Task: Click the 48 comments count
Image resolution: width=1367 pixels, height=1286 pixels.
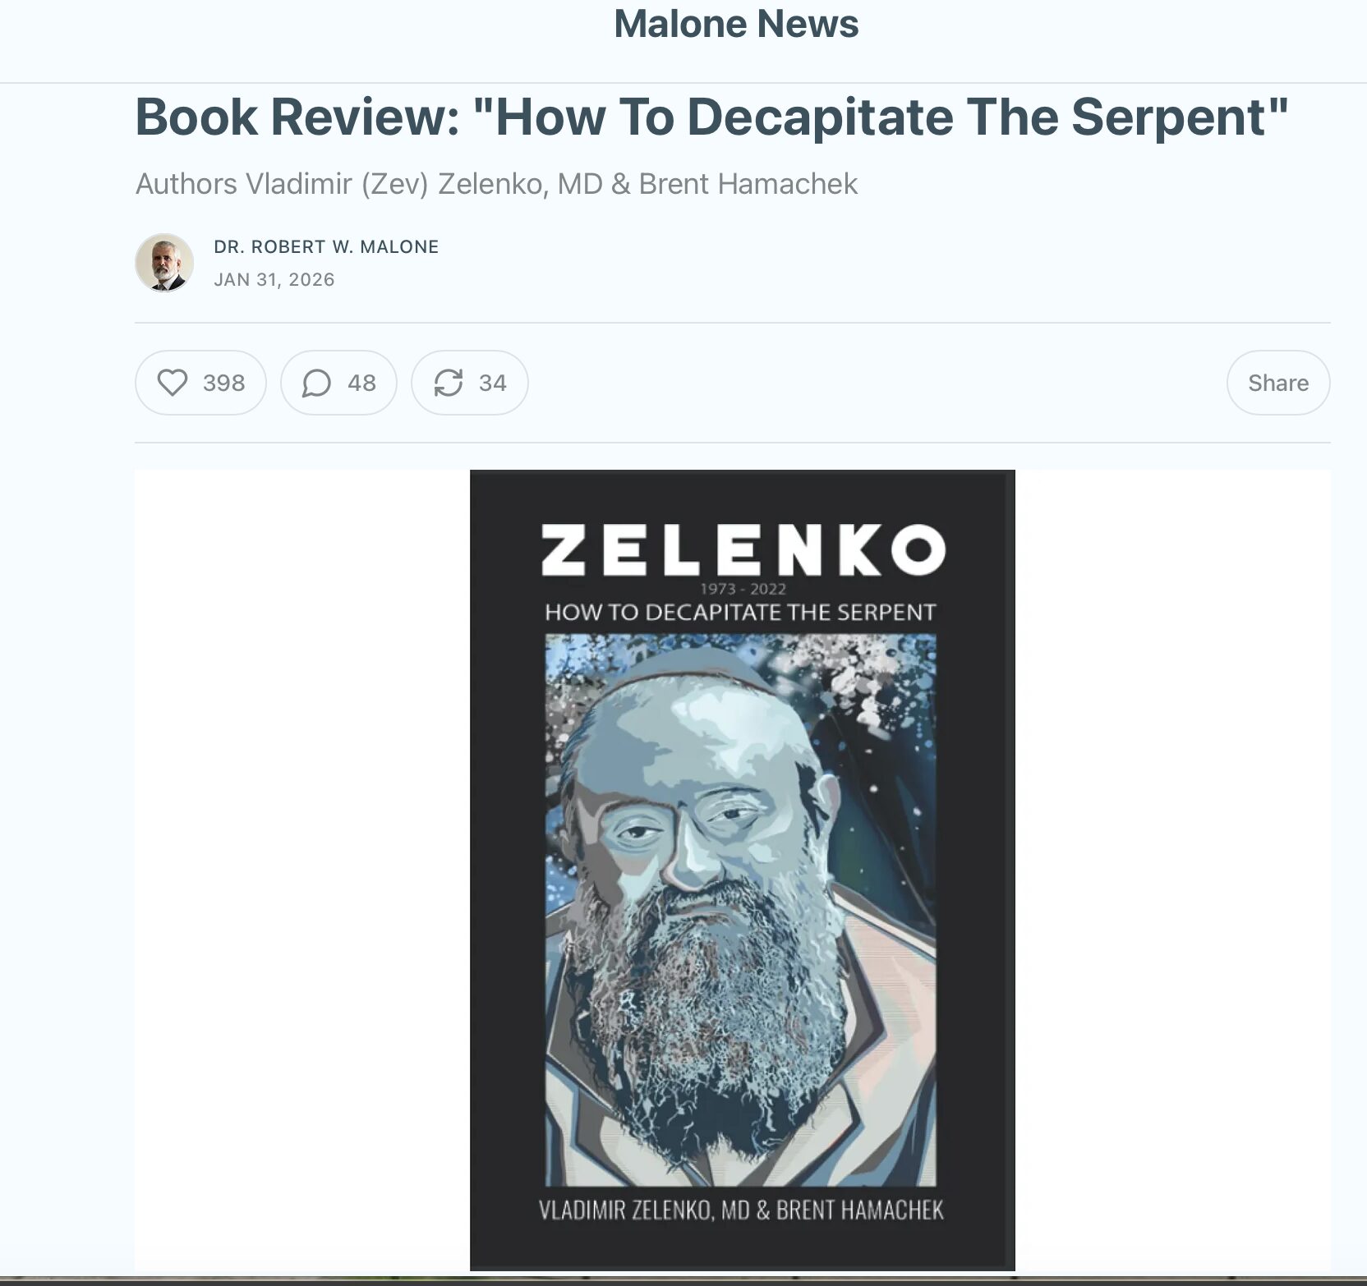Action: click(x=361, y=383)
